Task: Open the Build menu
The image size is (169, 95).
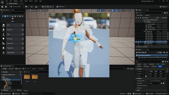Action: tap(26, 1)
